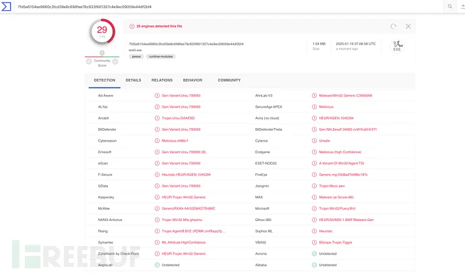465x273 pixels.
Task: Click the green check icon in the AegisLab row
Action: 157,265
